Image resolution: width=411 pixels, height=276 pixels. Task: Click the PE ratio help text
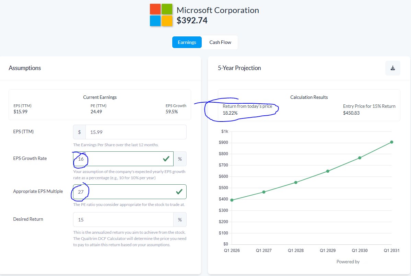pos(129,205)
